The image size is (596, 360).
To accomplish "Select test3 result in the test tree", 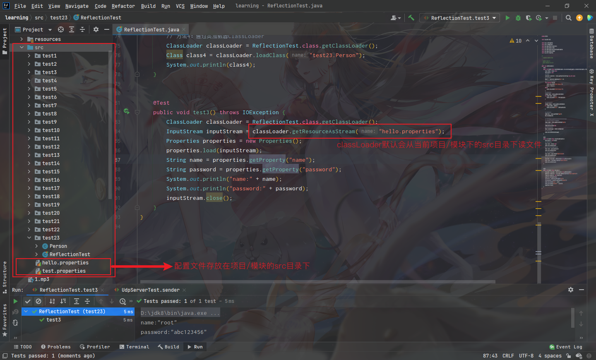I will click(x=53, y=320).
